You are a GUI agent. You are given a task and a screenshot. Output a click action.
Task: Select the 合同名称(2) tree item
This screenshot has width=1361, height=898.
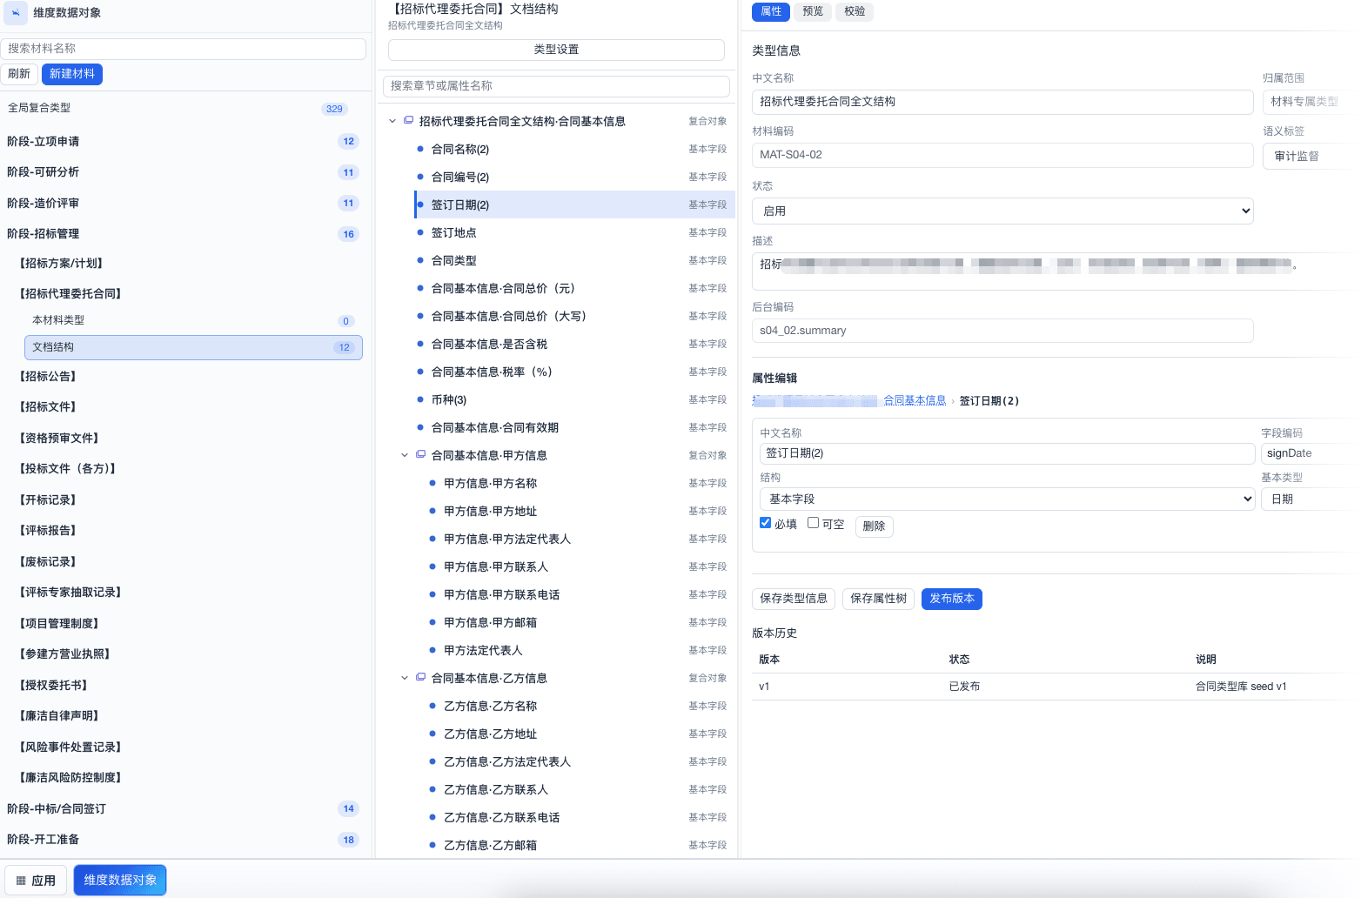[x=574, y=149]
